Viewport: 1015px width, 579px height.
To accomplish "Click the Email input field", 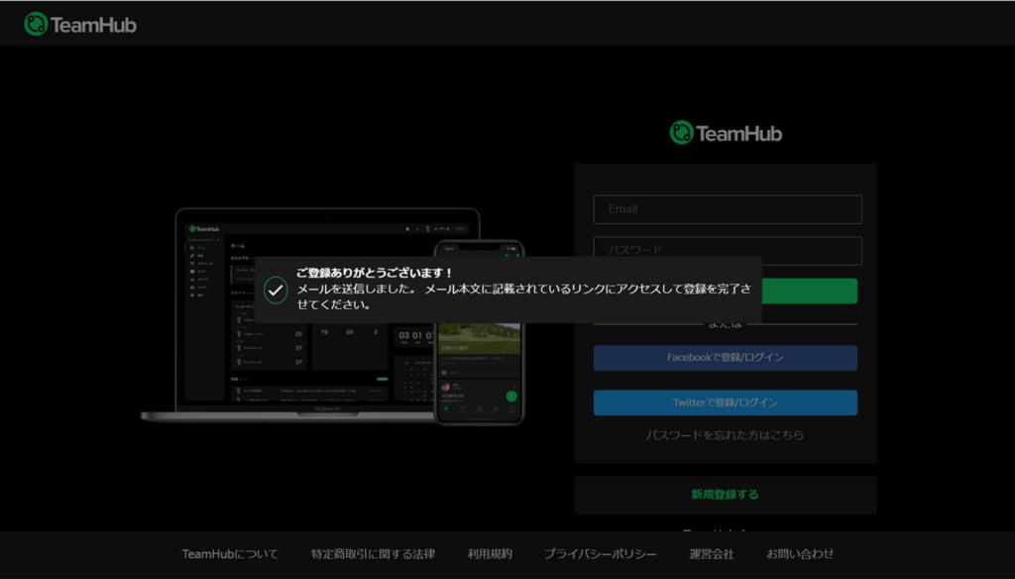I will 728,209.
